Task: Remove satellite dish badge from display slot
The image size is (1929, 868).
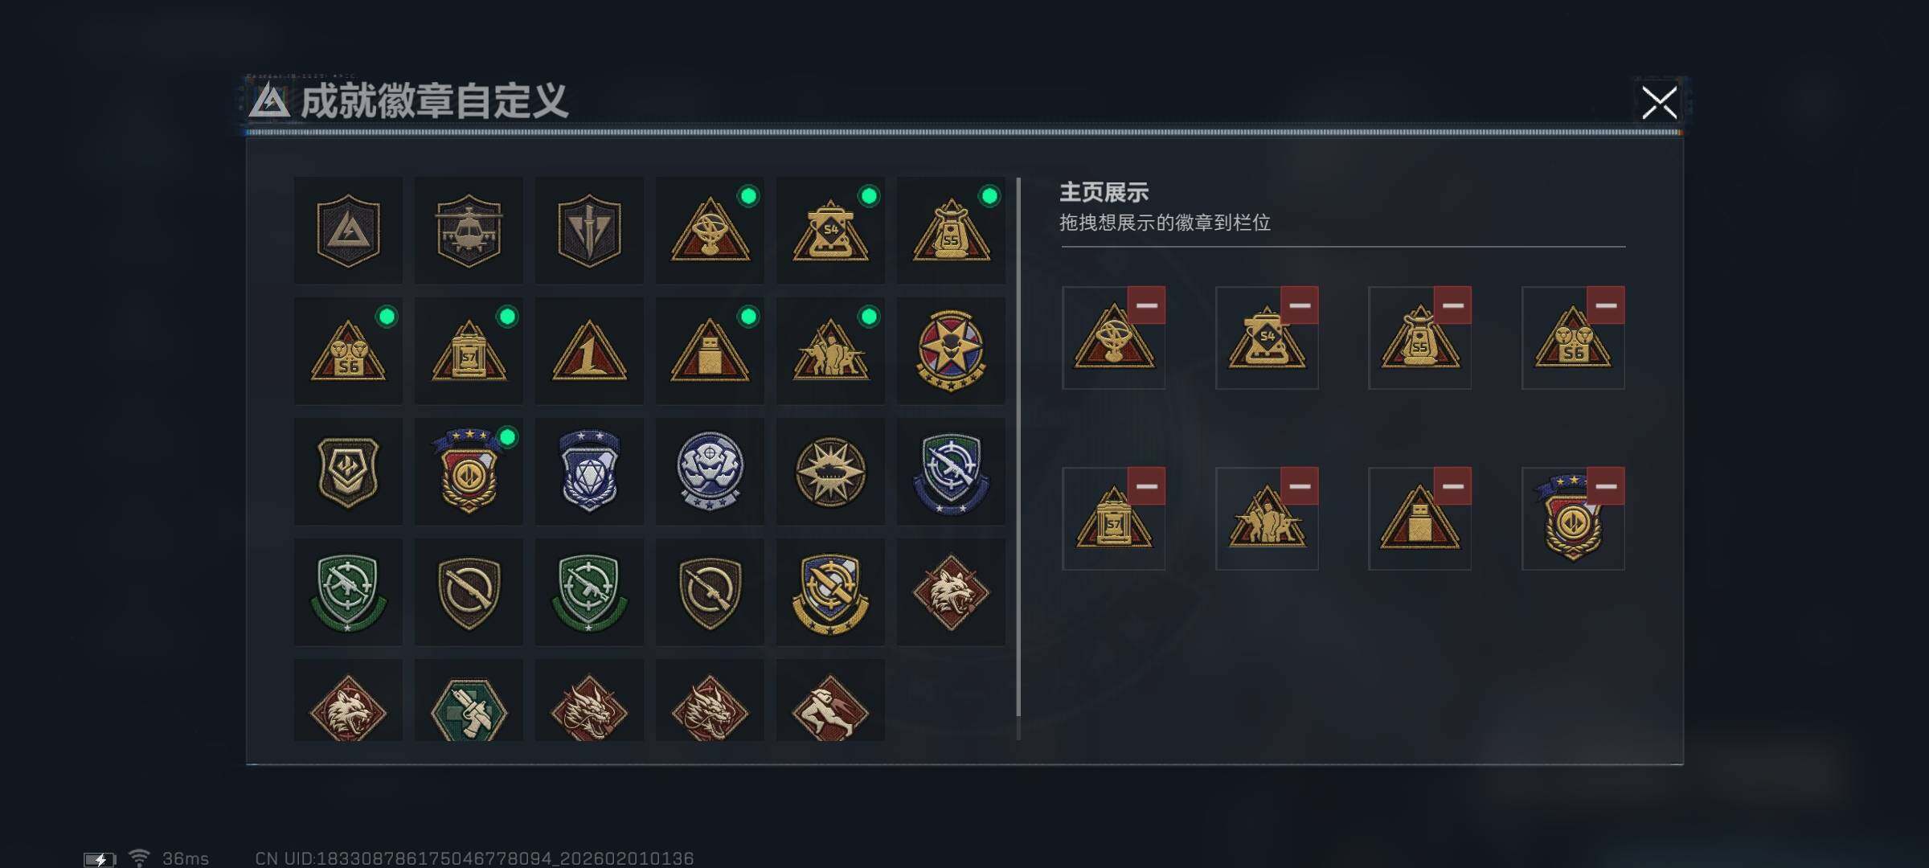Action: (x=1146, y=305)
